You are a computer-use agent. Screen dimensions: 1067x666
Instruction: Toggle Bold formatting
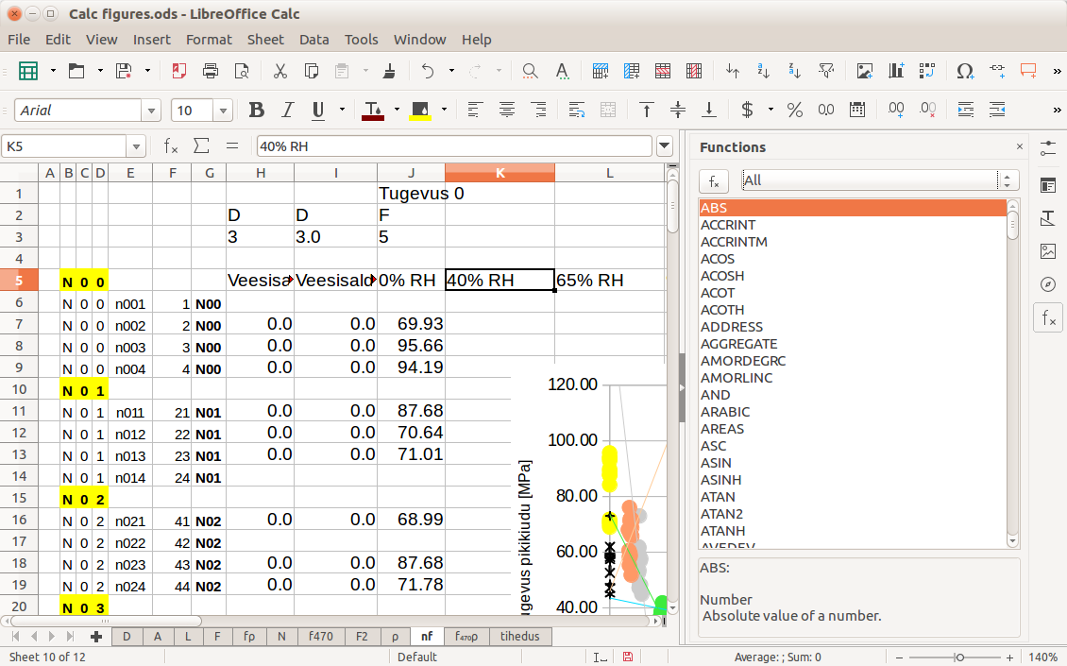(x=256, y=111)
